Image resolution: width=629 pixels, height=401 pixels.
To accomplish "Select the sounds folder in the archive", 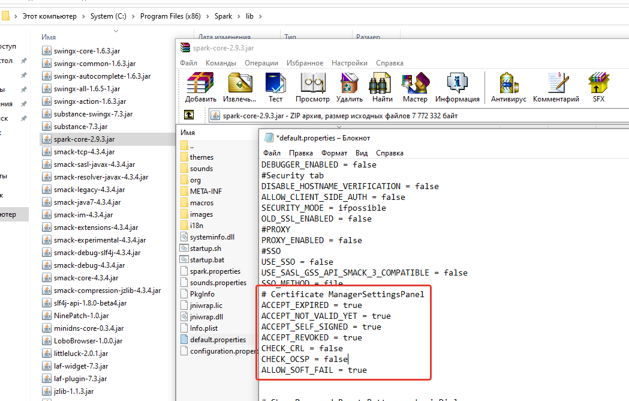I will coord(201,169).
